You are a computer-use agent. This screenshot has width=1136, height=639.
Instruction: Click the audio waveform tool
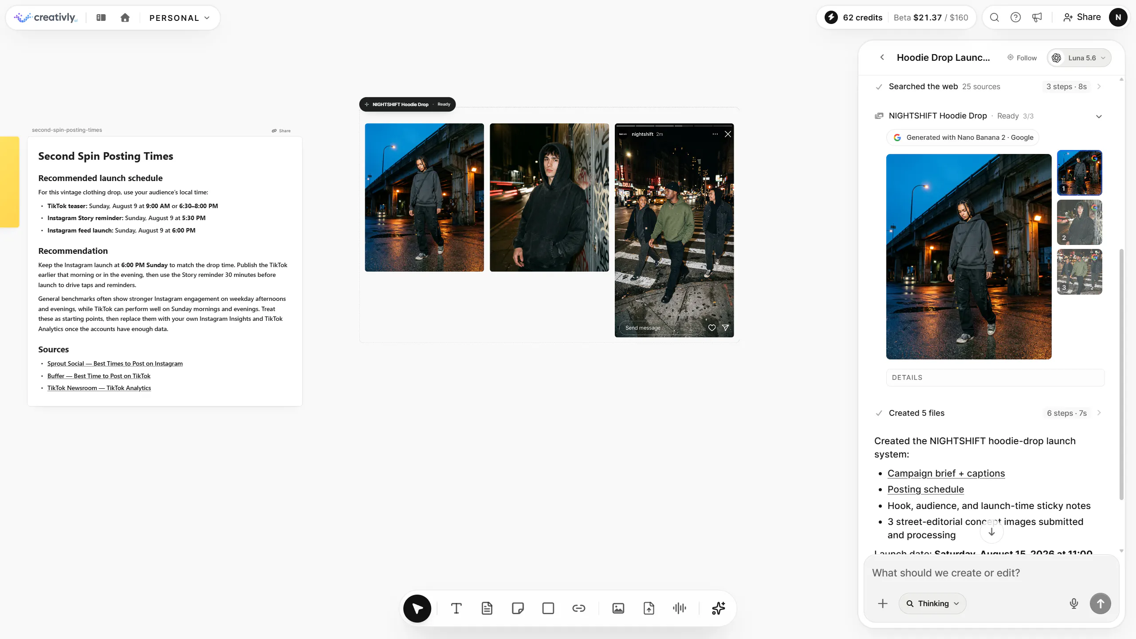680,608
